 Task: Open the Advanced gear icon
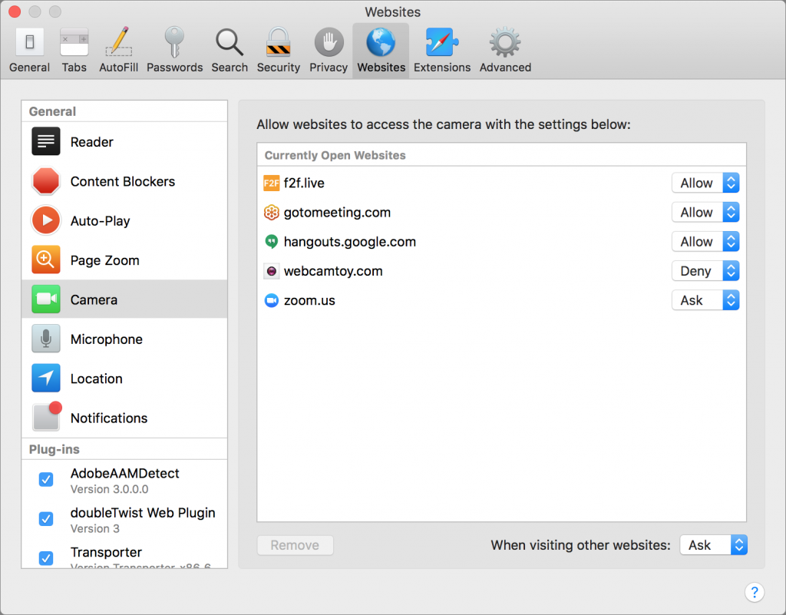505,42
